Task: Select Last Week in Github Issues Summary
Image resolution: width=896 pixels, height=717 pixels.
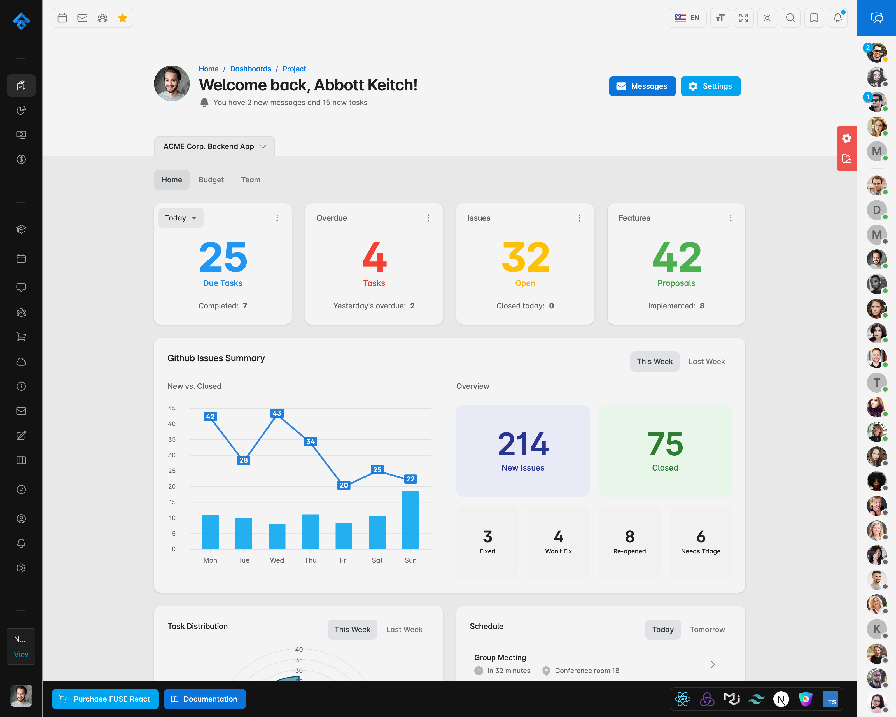Action: [x=706, y=362]
